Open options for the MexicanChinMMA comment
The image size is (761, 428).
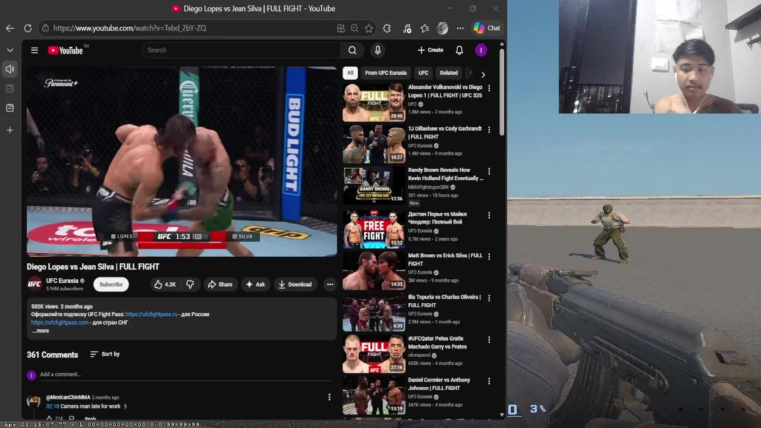click(329, 397)
